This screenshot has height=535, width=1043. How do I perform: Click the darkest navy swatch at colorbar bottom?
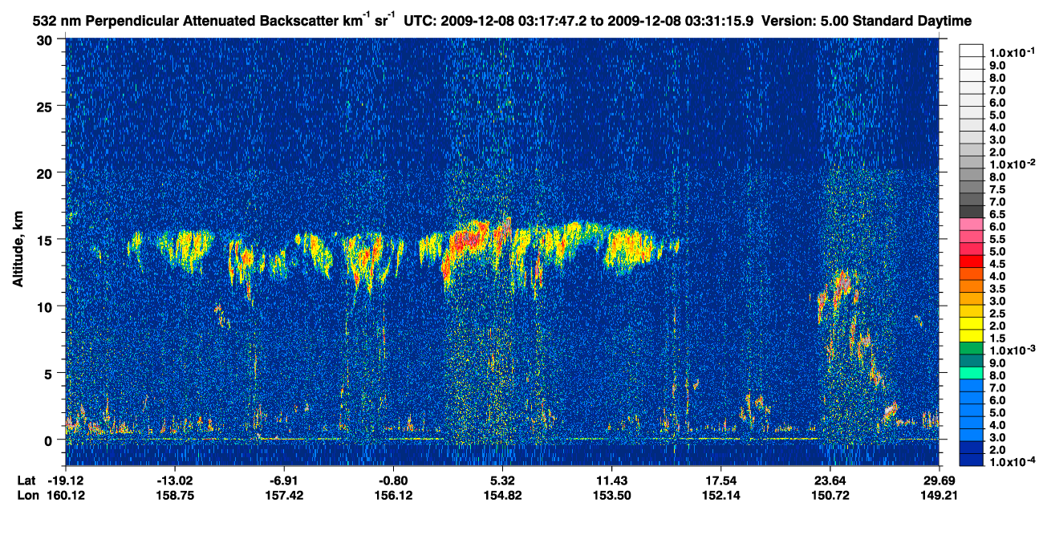pyautogui.click(x=971, y=461)
